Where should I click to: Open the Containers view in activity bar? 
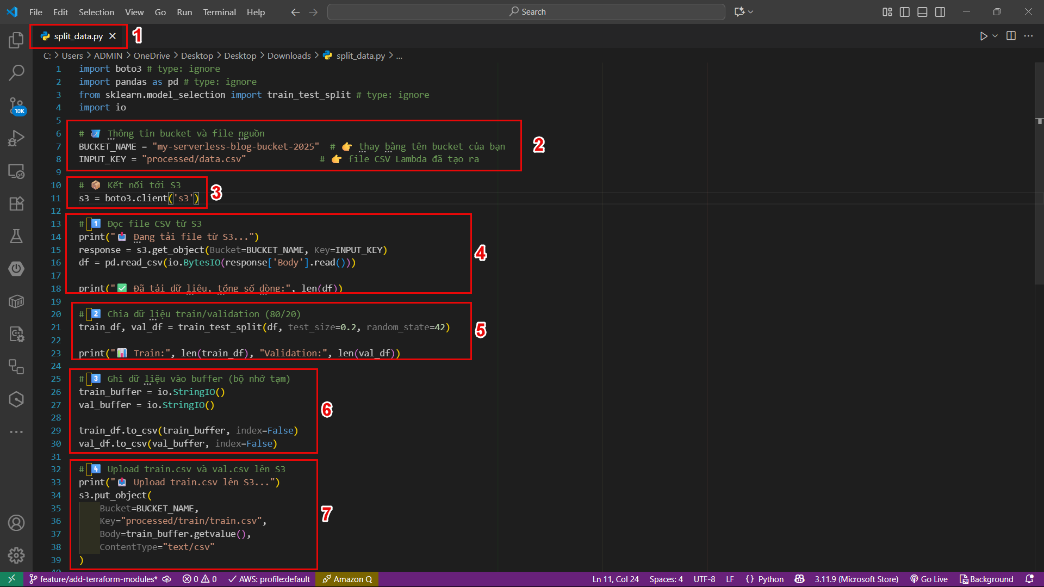click(16, 301)
